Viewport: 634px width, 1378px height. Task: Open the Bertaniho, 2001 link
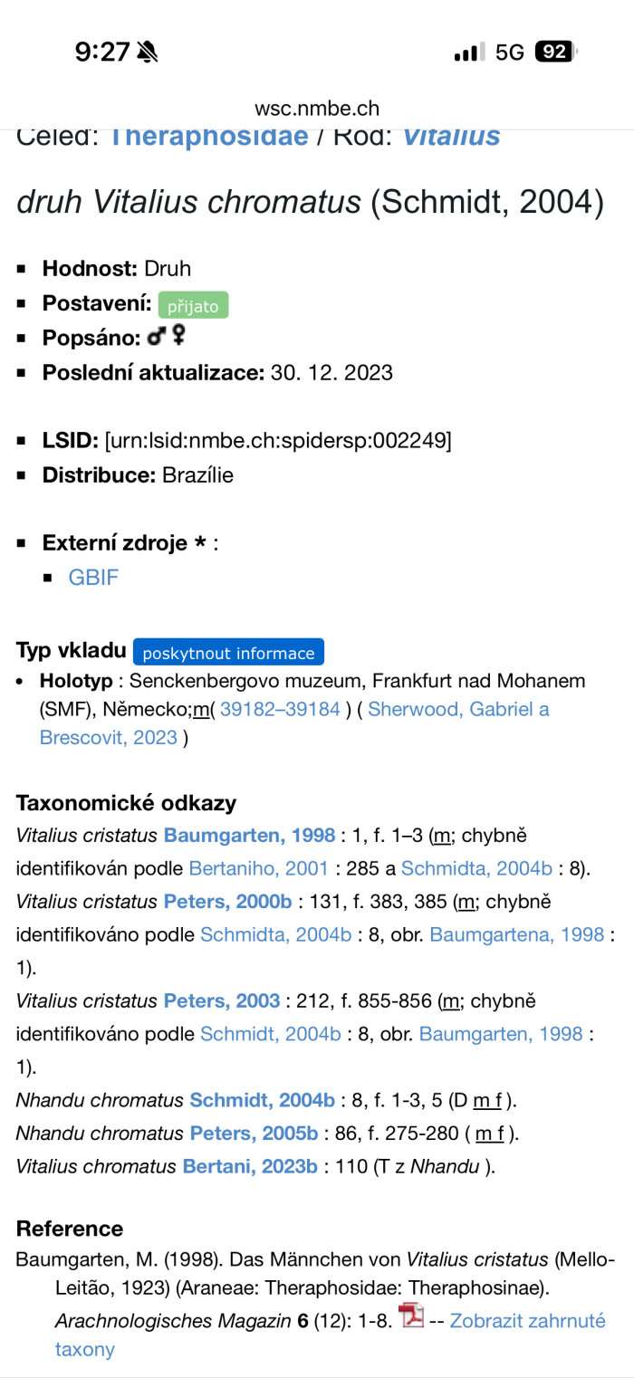(258, 868)
